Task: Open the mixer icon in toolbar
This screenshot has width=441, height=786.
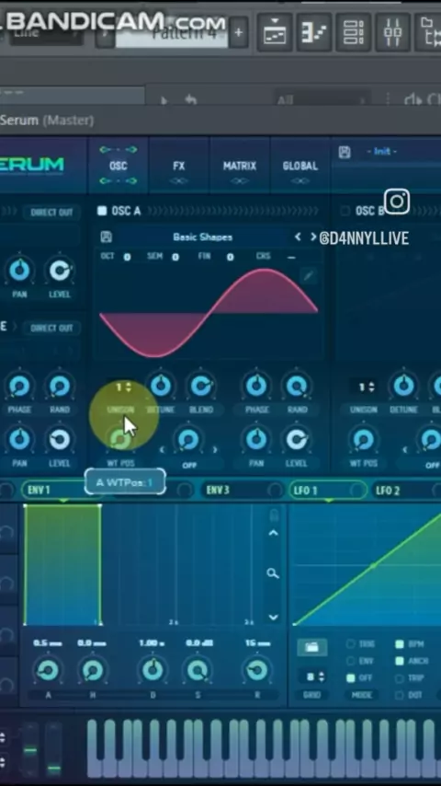Action: [393, 32]
